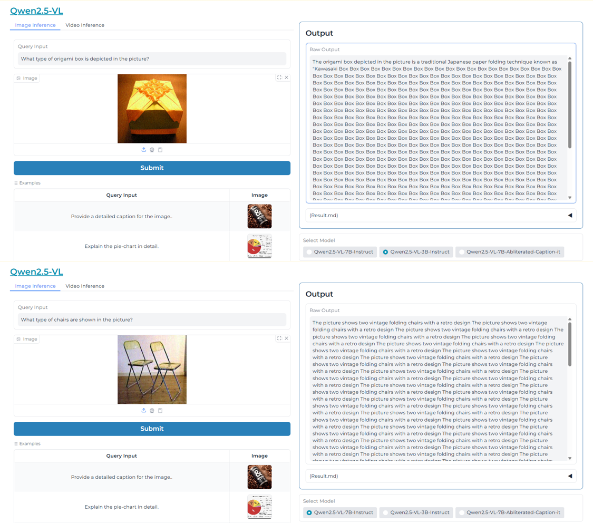Choose 'Explain the pie-chart in detail.' below origami Submit
The width and height of the screenshot is (593, 523).
point(122,246)
